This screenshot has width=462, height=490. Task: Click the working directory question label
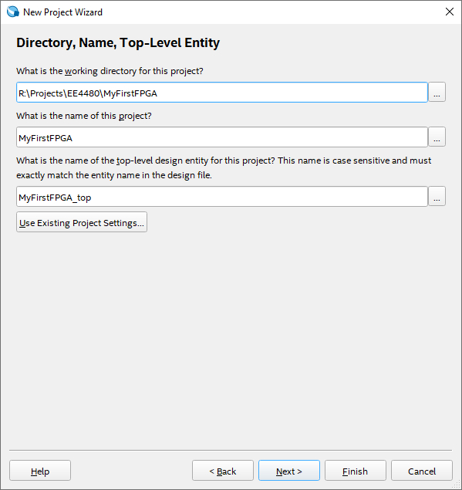(110, 71)
